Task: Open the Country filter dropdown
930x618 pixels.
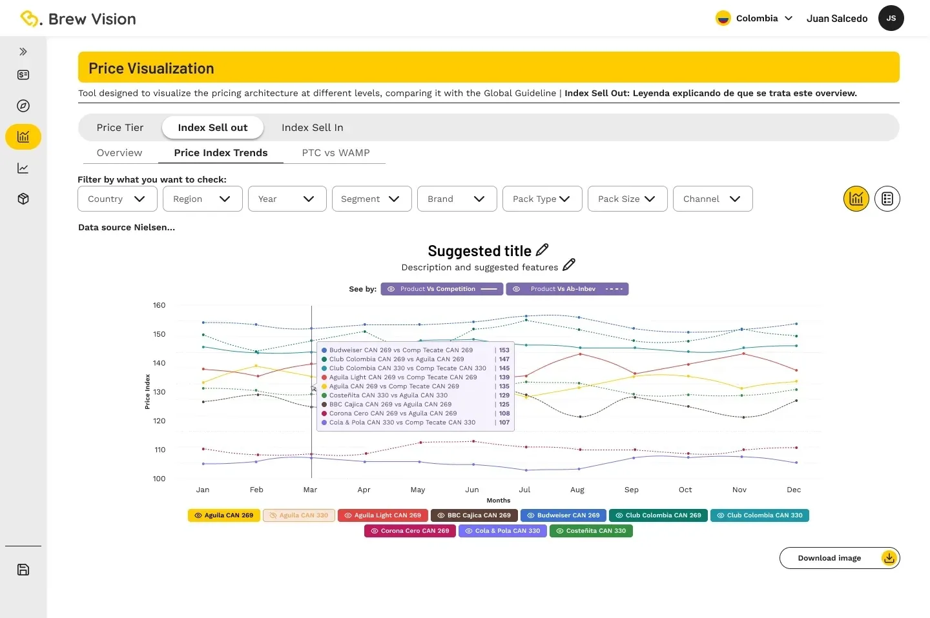Action: (118, 199)
